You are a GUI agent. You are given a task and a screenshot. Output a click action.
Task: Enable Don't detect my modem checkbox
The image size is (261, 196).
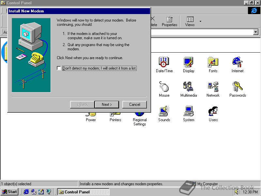(59, 68)
